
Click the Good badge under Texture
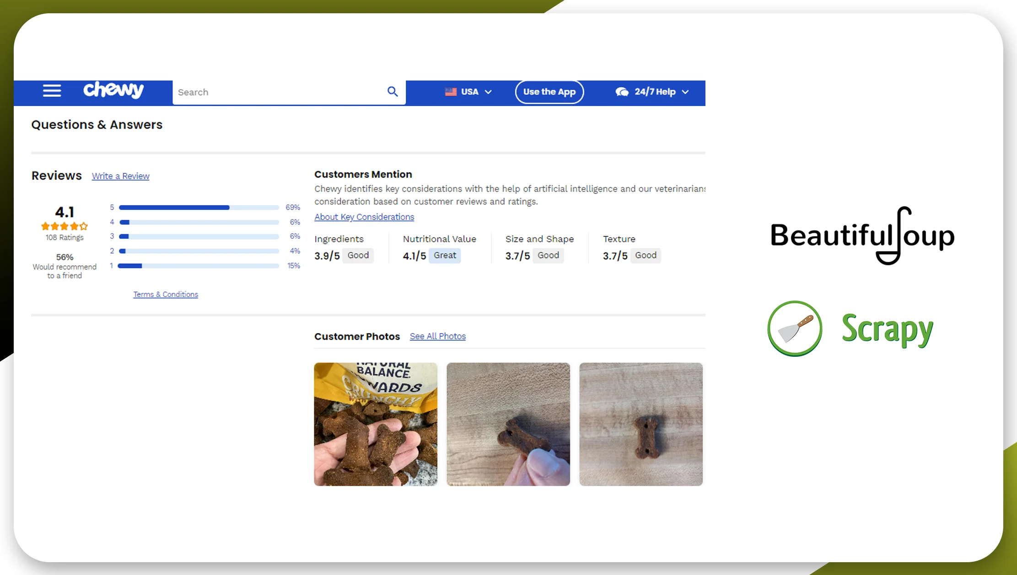click(646, 255)
